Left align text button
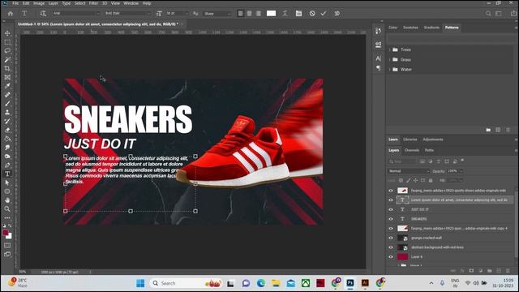Image resolution: width=519 pixels, height=292 pixels. [241, 14]
